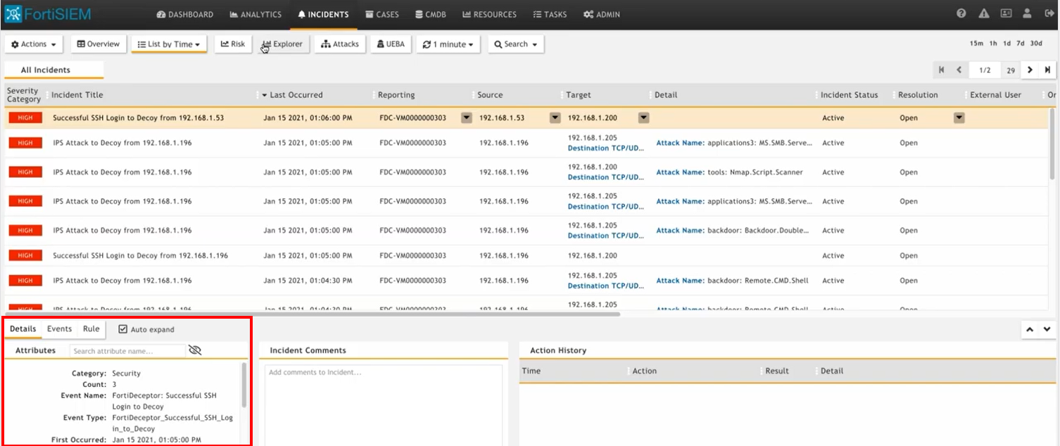Switch to the Events tab
Image resolution: width=1060 pixels, height=446 pixels.
pos(59,329)
